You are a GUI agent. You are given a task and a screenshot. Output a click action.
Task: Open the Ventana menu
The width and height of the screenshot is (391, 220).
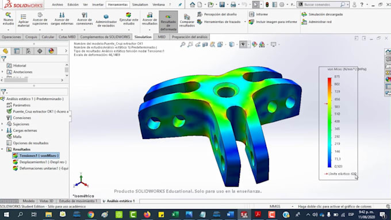159,5
